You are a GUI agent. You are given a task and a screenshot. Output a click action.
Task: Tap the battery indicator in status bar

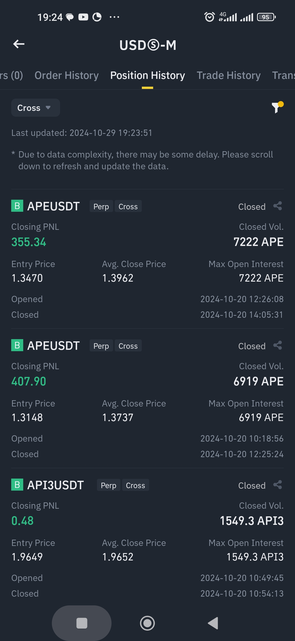point(266,17)
